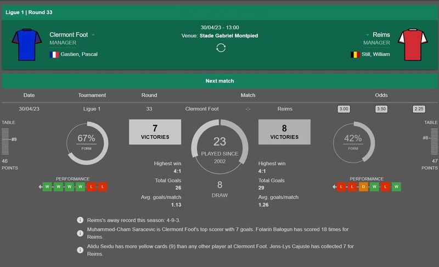Click the Odds column header
The width and height of the screenshot is (439, 267).
tap(381, 95)
